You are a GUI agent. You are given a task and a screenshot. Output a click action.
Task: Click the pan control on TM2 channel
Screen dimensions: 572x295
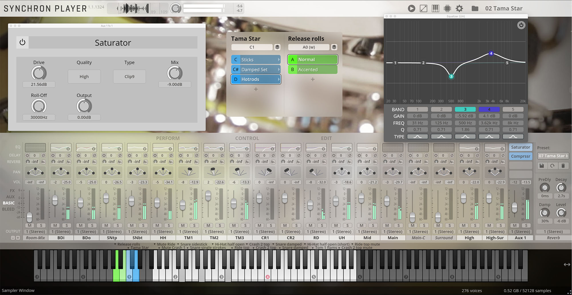(x=214, y=172)
